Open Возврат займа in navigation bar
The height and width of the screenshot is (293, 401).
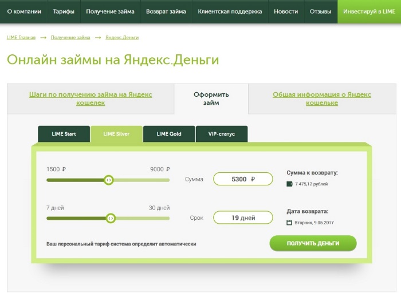[x=166, y=11]
